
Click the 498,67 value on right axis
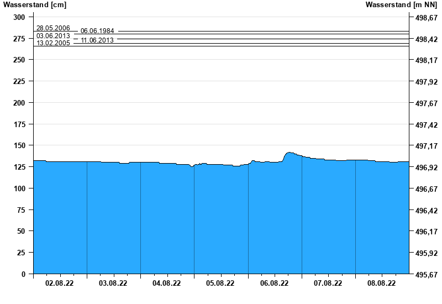click(426, 18)
